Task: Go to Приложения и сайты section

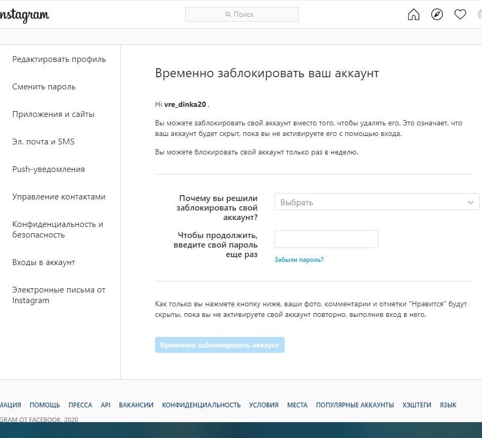Action: coord(53,114)
